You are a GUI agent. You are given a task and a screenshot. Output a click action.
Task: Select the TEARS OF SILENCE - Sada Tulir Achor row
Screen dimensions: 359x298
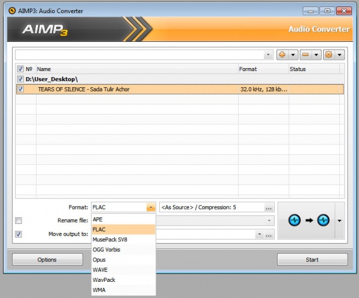(x=180, y=89)
